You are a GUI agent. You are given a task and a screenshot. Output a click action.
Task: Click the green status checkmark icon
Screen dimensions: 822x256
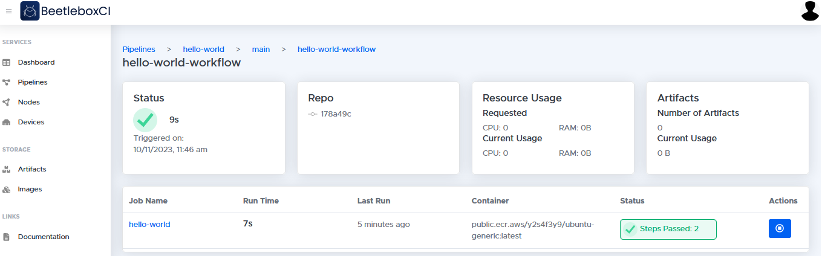(145, 120)
